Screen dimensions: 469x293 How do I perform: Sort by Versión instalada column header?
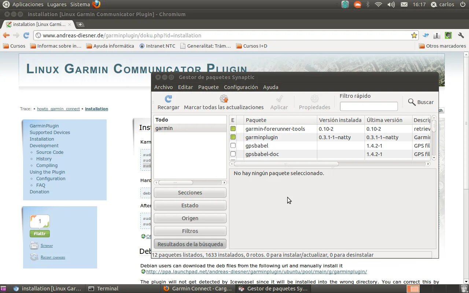click(x=341, y=120)
